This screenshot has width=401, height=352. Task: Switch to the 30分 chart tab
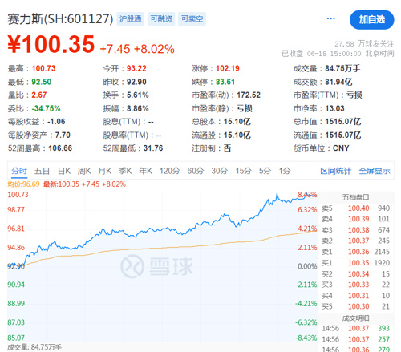220,171
